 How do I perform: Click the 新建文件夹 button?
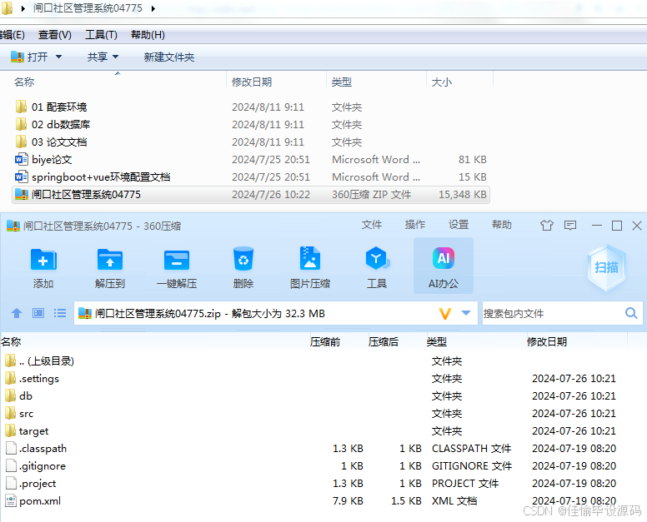(x=169, y=57)
